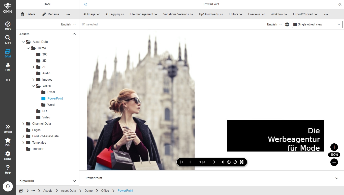Screen dimensions: 344x195
Task: Open the SRH search module
Action: click(8, 40)
